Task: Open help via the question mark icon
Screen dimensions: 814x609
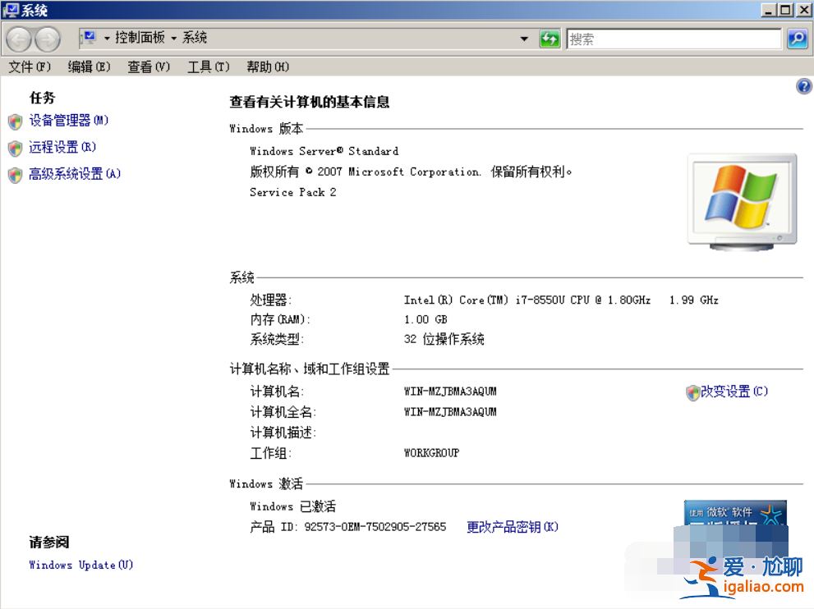Action: (804, 85)
